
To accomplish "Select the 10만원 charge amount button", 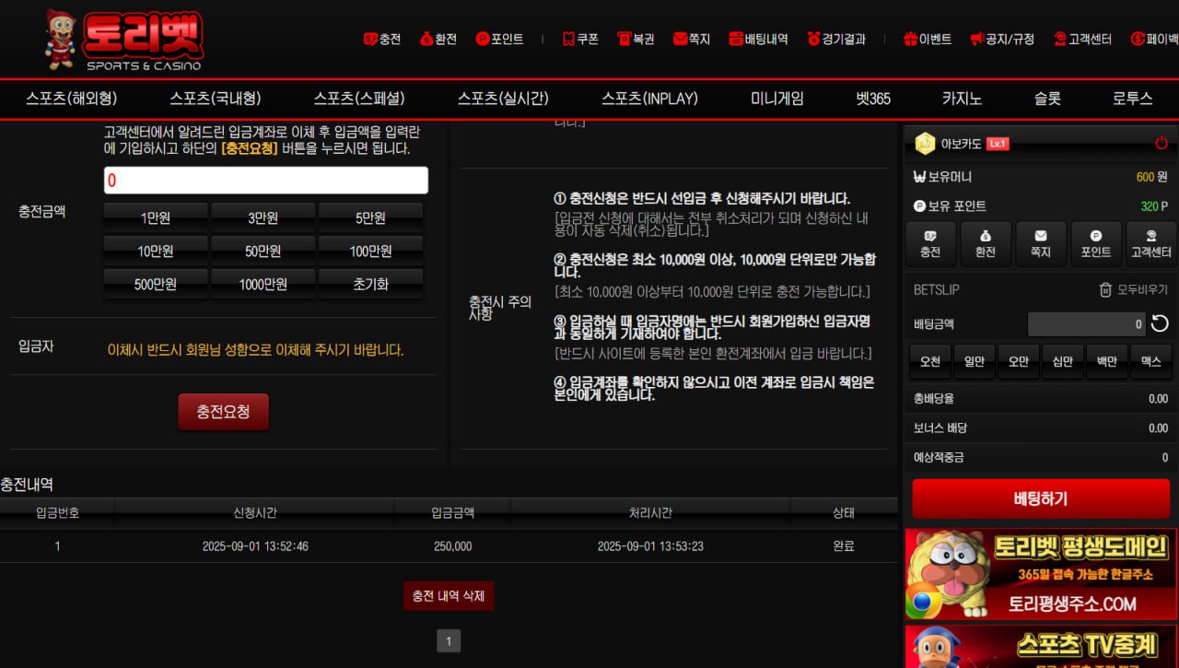I will (156, 251).
